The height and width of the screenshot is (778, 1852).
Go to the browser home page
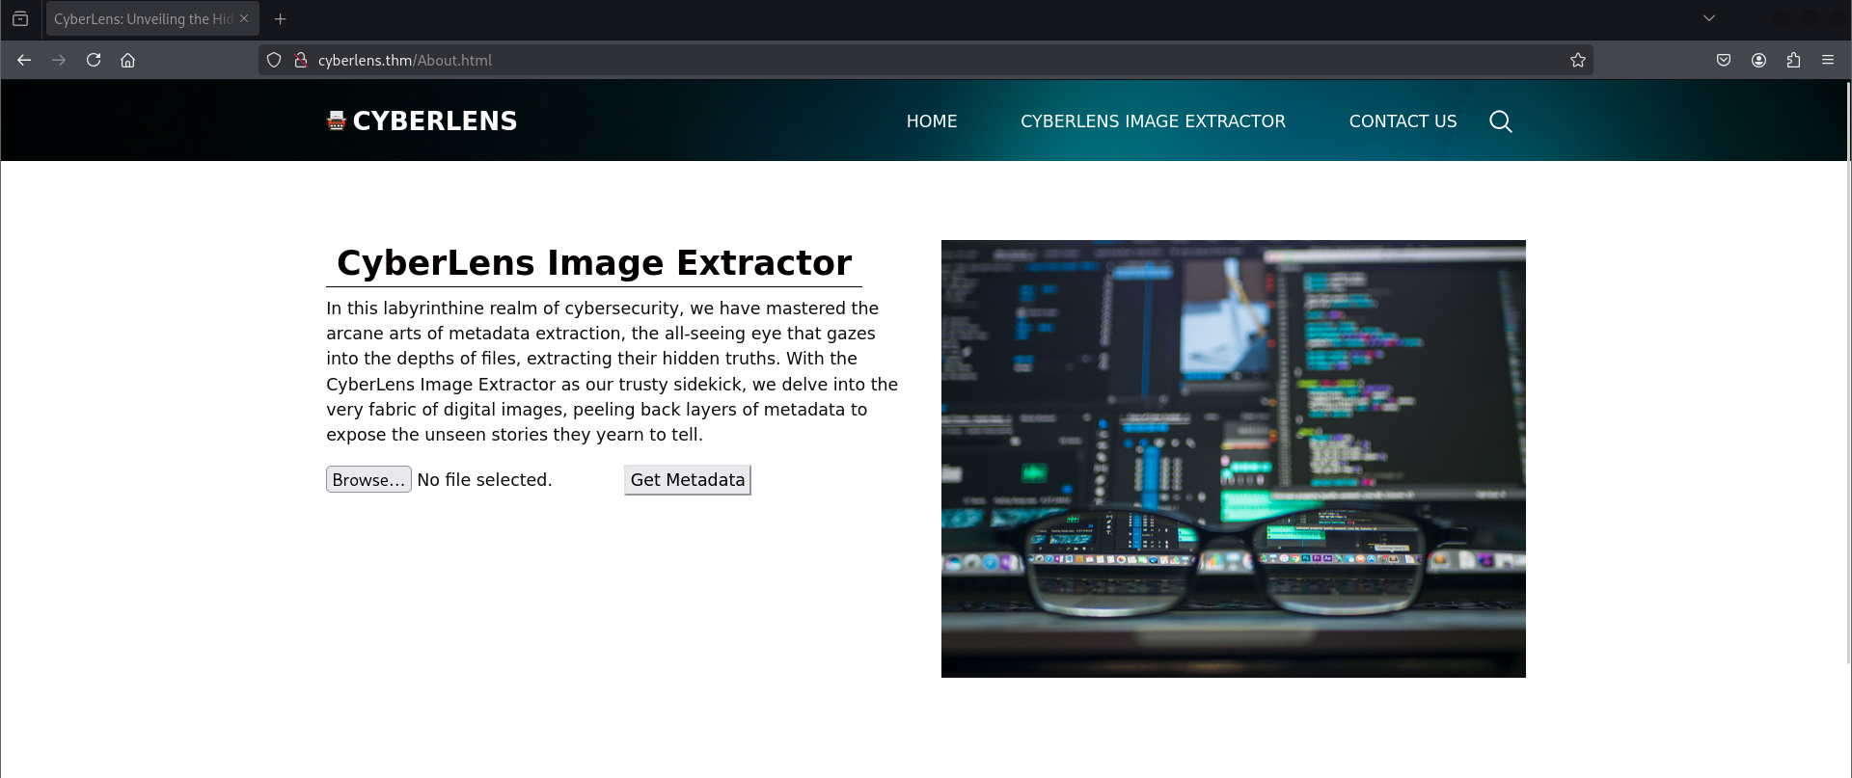(127, 60)
